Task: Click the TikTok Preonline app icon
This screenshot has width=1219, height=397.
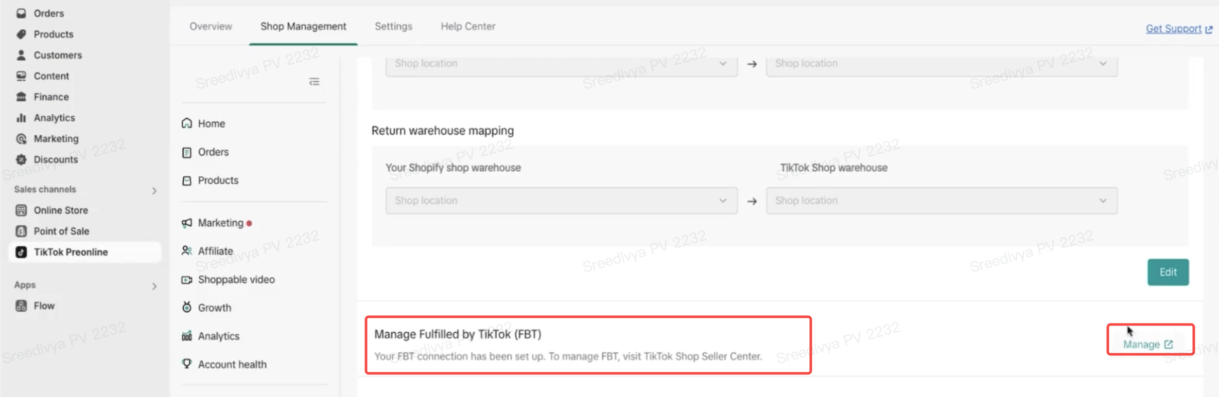Action: pos(21,252)
